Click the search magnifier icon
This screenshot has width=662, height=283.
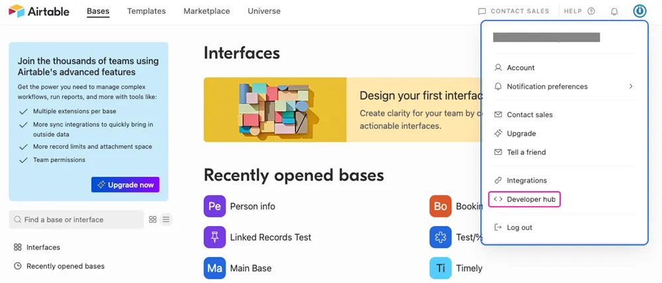coord(18,220)
